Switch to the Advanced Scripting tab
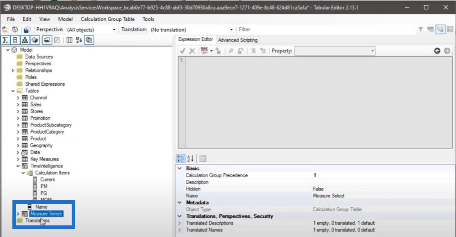This screenshot has width=456, height=237. point(237,40)
